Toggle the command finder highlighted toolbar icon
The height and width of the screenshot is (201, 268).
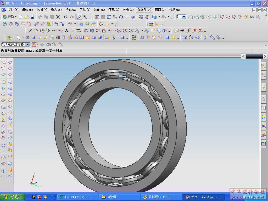79,17
